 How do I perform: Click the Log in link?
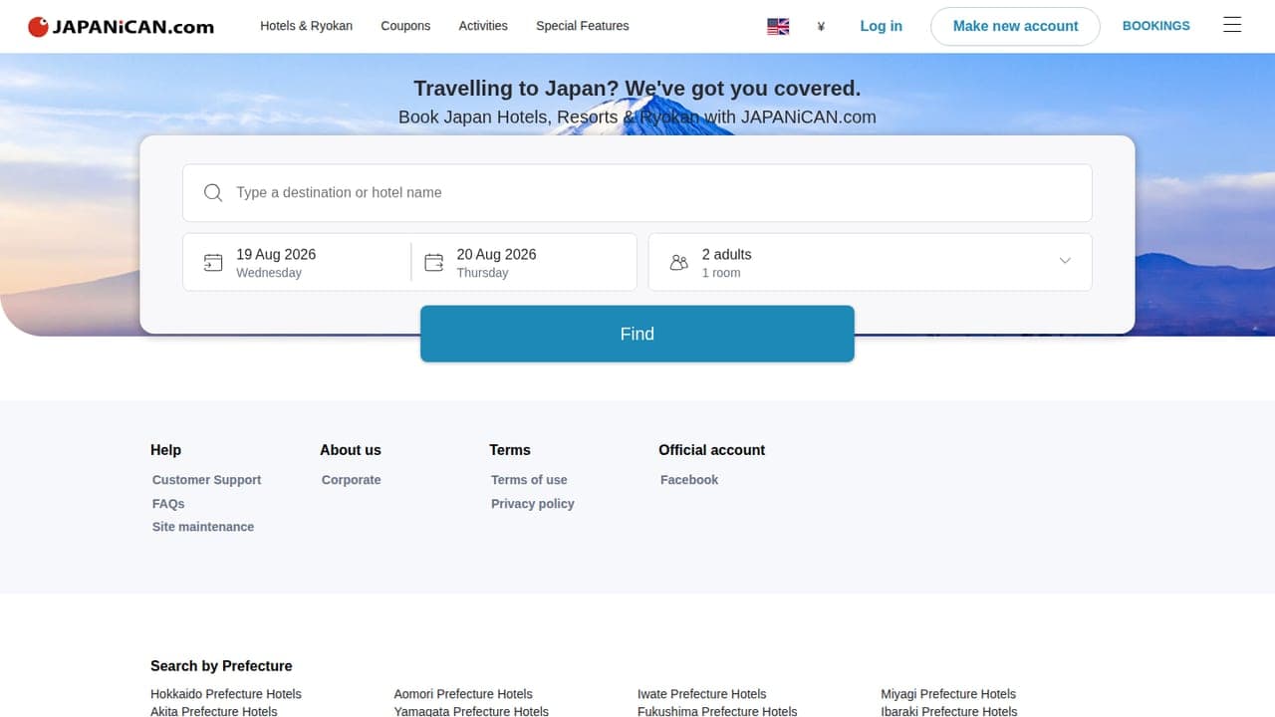[x=882, y=26]
